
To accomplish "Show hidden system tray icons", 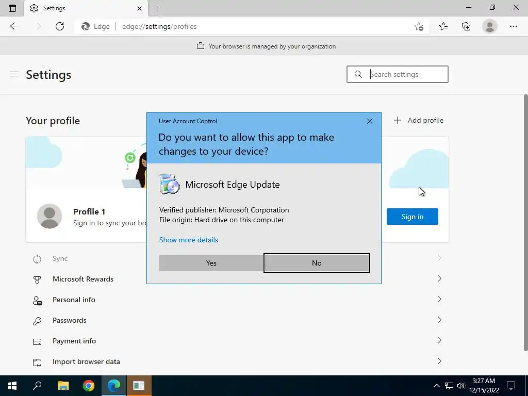I will tap(436, 386).
